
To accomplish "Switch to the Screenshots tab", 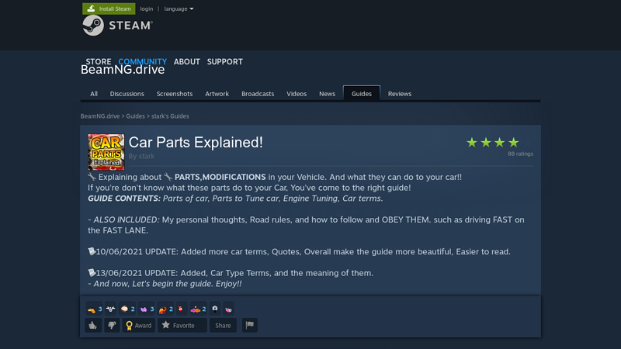I will (175, 94).
